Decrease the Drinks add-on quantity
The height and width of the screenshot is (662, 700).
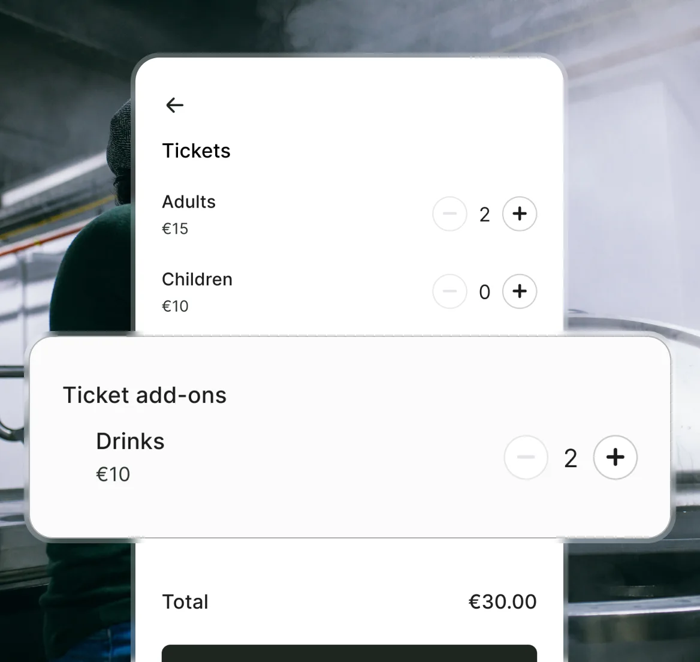click(526, 457)
